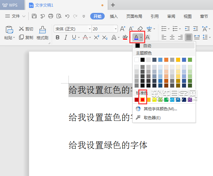This screenshot has height=176, width=213.
Task: Click the new tab plus button
Action: point(113,5)
